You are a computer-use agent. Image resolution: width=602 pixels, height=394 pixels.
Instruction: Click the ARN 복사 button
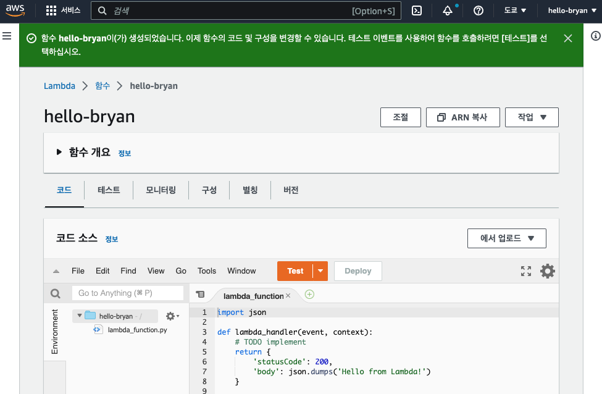pos(463,117)
